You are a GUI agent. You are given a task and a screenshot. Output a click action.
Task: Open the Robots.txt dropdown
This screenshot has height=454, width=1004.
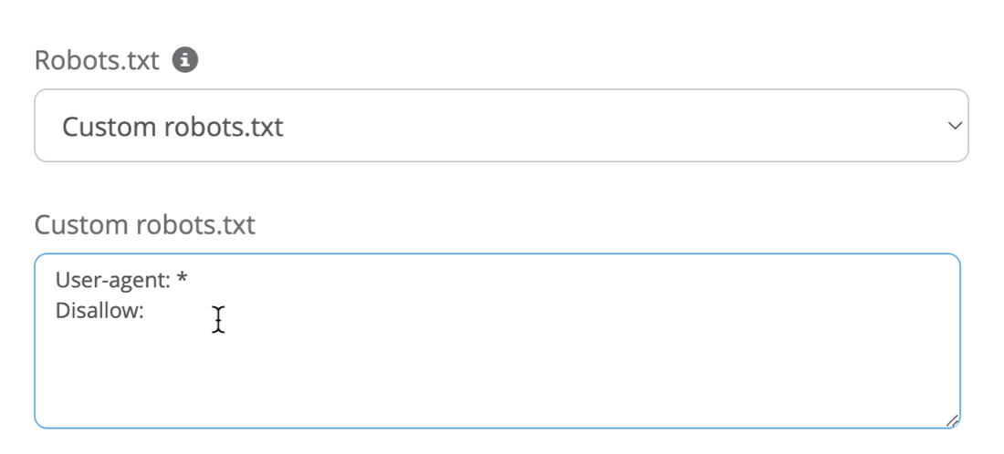(x=500, y=126)
